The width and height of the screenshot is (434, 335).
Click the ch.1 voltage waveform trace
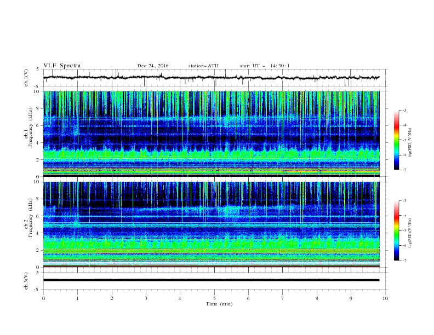(211, 78)
